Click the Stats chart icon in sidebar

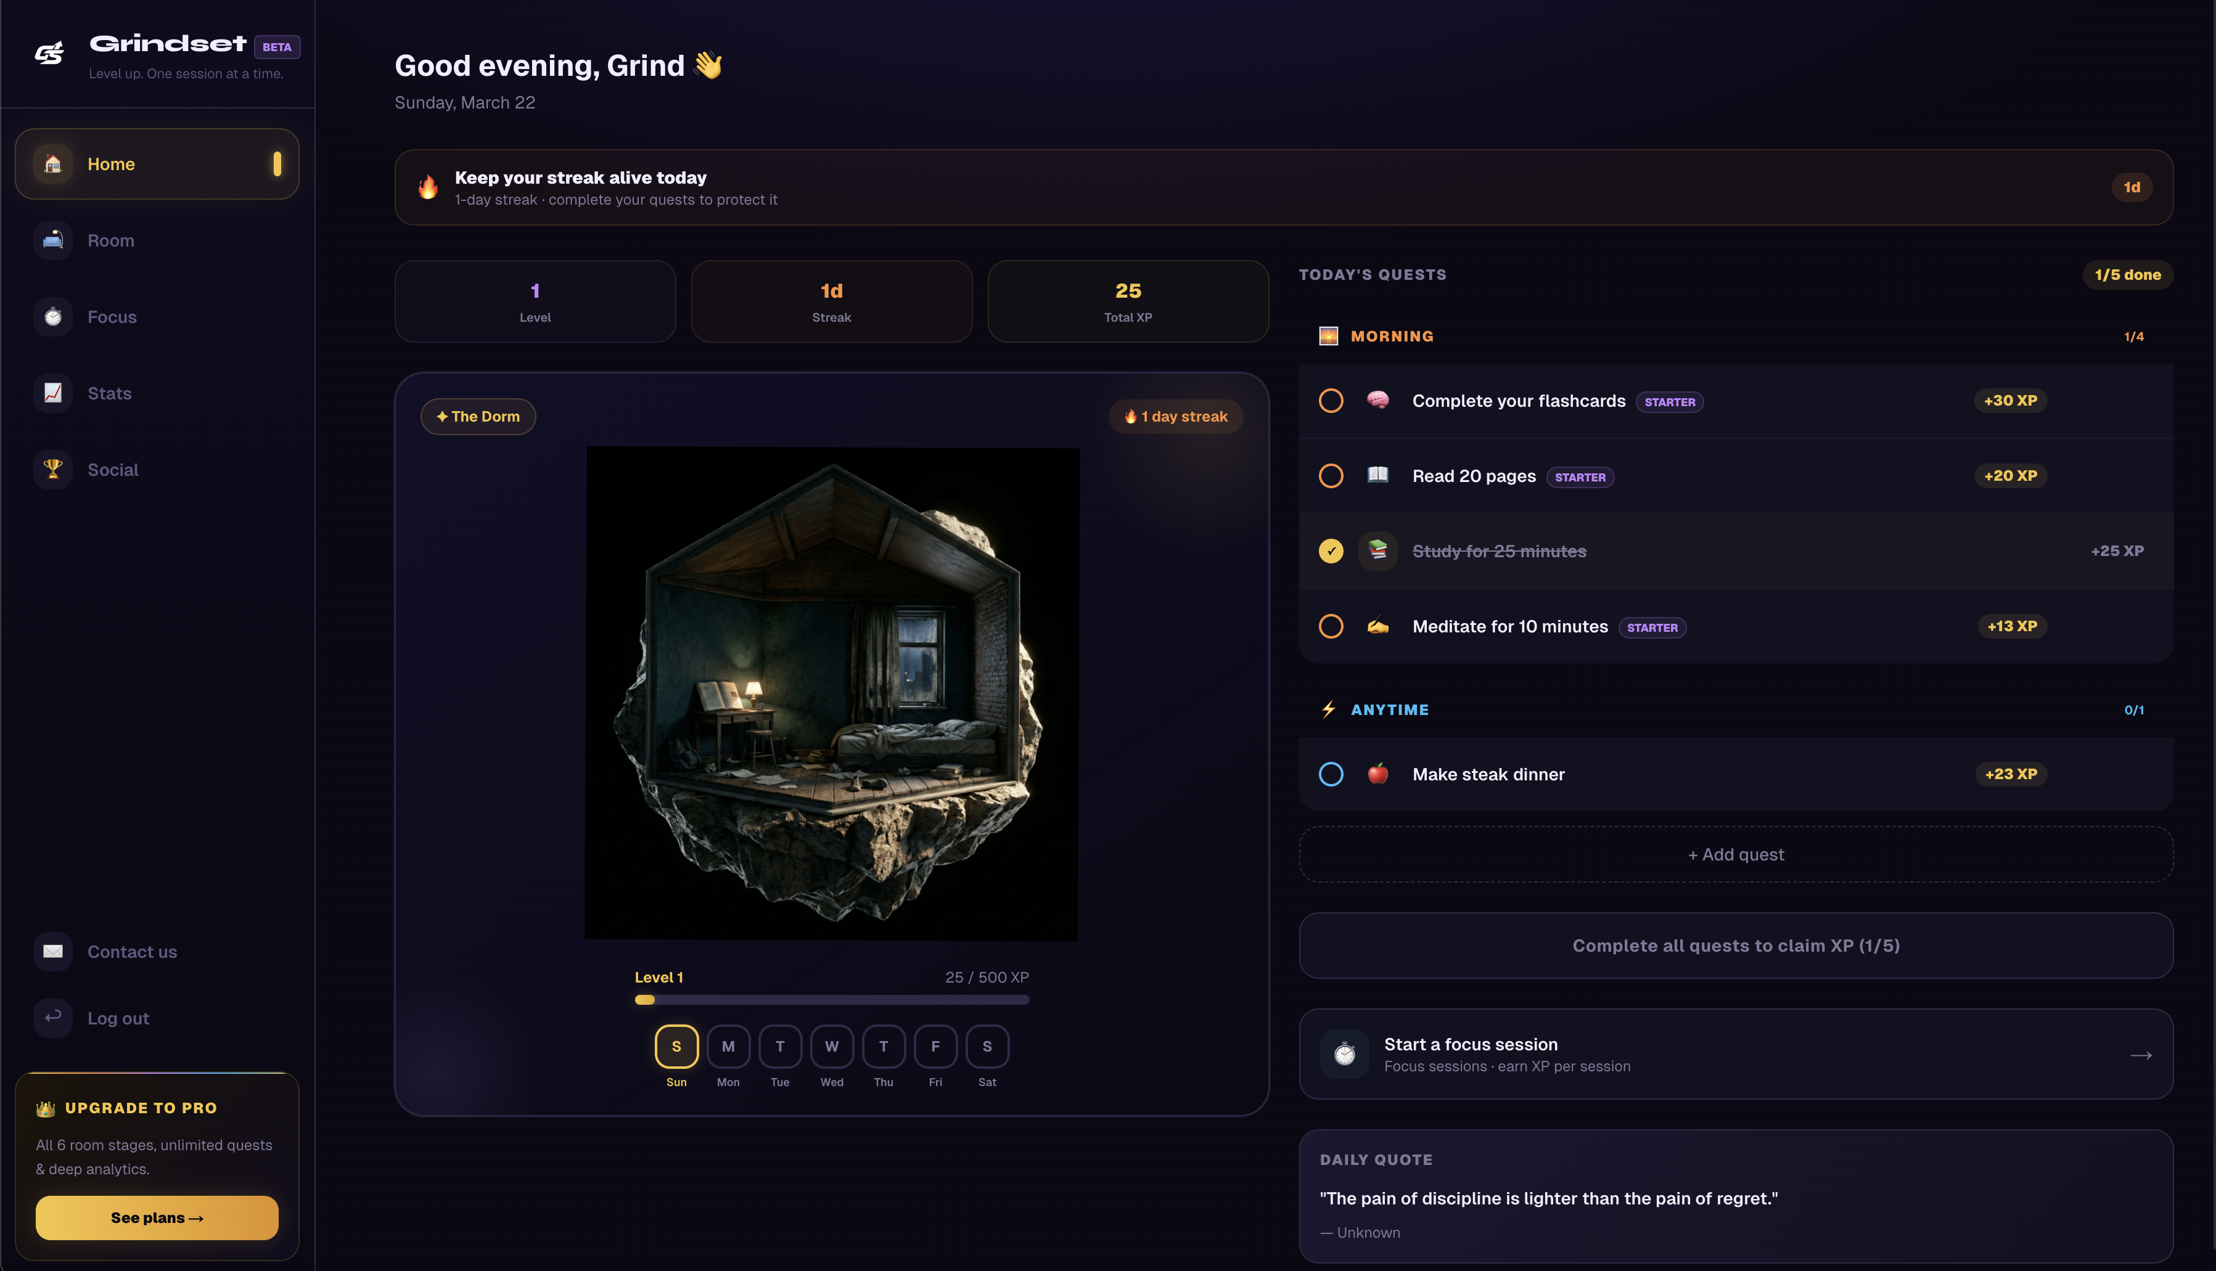[53, 393]
